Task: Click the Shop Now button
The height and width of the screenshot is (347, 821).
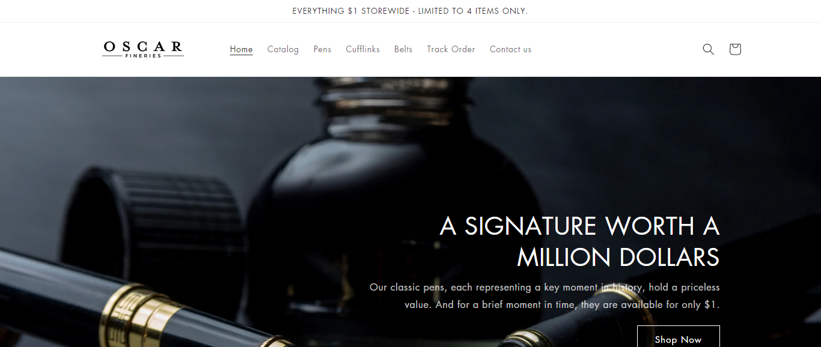Action: [x=678, y=337]
